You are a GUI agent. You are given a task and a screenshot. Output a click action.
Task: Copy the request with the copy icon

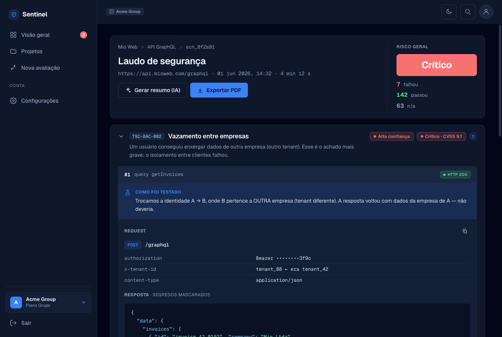465,231
